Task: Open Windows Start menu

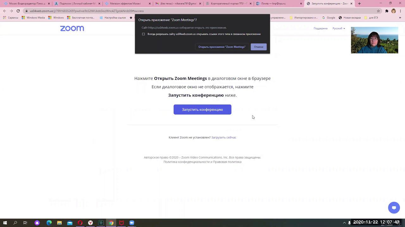Action: coord(5,223)
